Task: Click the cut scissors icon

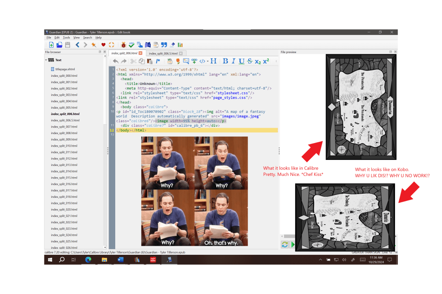Action: [134, 61]
